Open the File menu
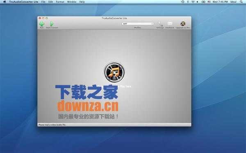The image size is (246, 153). coord(43,2)
